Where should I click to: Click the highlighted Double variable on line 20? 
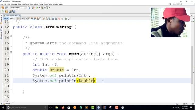[57, 70]
